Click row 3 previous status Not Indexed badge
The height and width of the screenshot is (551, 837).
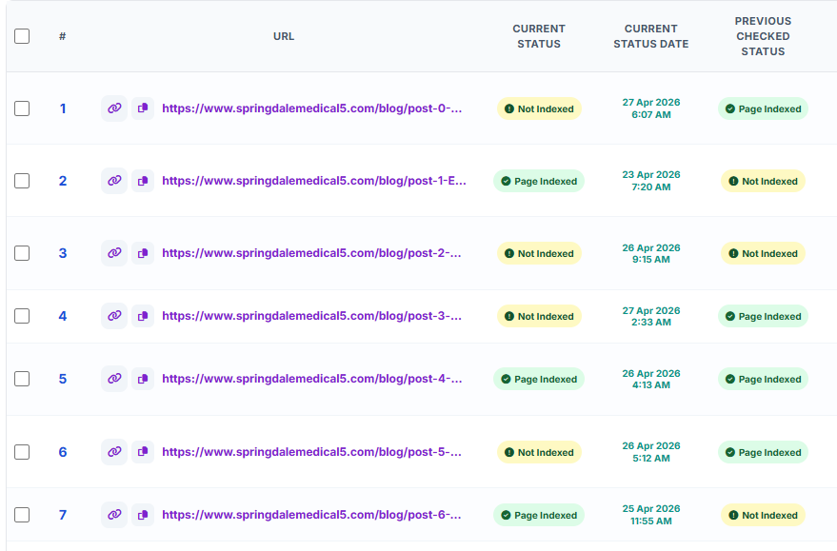click(763, 253)
